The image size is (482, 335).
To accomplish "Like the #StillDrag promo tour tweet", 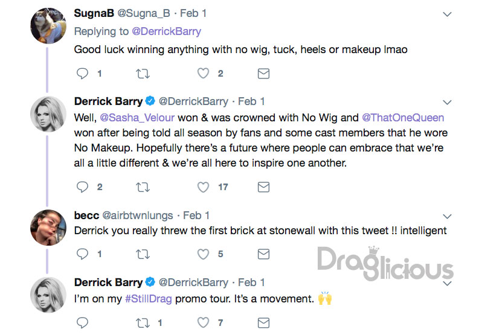I will (x=203, y=322).
